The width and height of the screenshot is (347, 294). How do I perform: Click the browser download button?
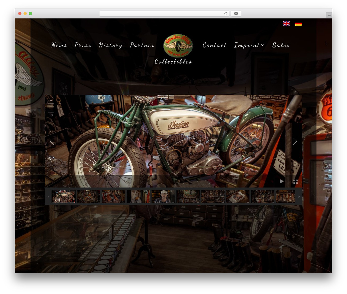(x=236, y=14)
